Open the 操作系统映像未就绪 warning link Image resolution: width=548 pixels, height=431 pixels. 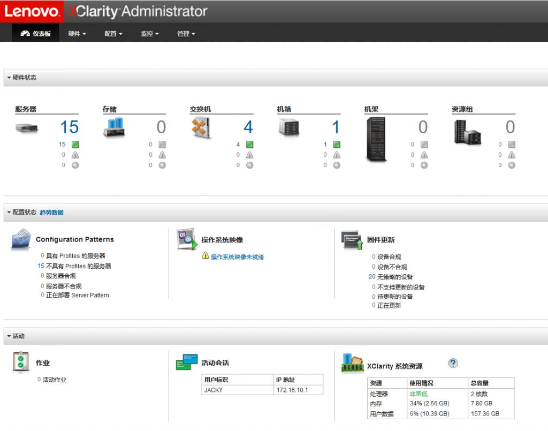[x=237, y=257]
